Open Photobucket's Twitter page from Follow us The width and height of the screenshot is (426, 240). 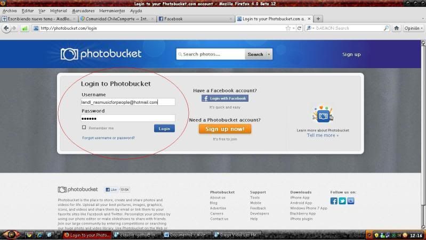click(342, 201)
